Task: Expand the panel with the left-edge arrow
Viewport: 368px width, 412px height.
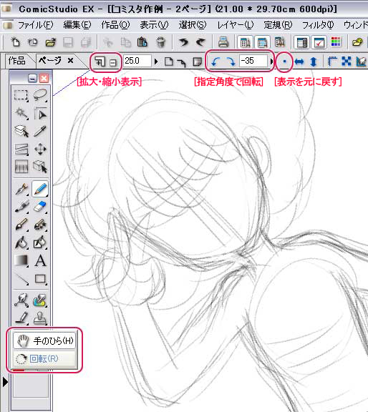Action: click(5, 382)
